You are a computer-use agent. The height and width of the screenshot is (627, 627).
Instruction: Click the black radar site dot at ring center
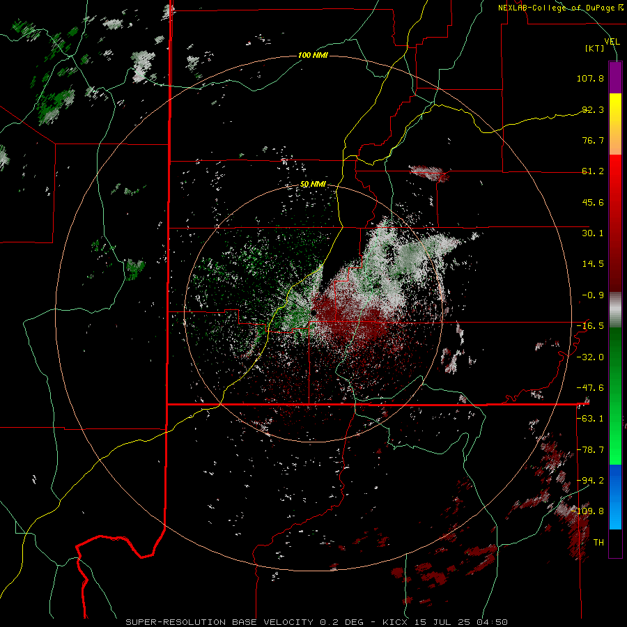click(x=314, y=312)
